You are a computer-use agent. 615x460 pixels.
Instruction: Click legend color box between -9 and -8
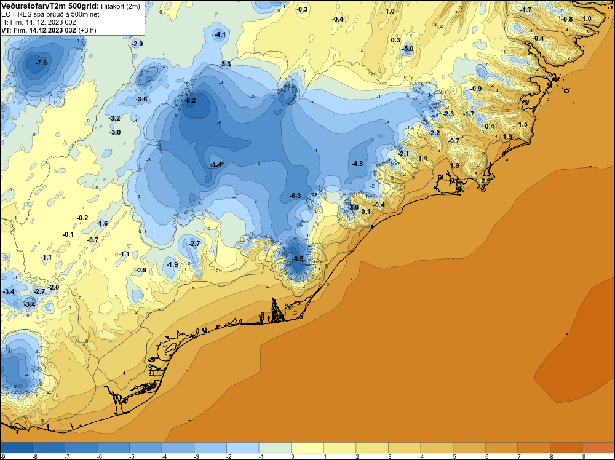[17, 448]
